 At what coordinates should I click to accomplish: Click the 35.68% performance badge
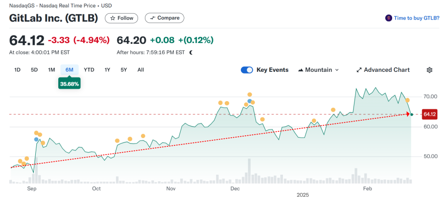pyautogui.click(x=69, y=84)
